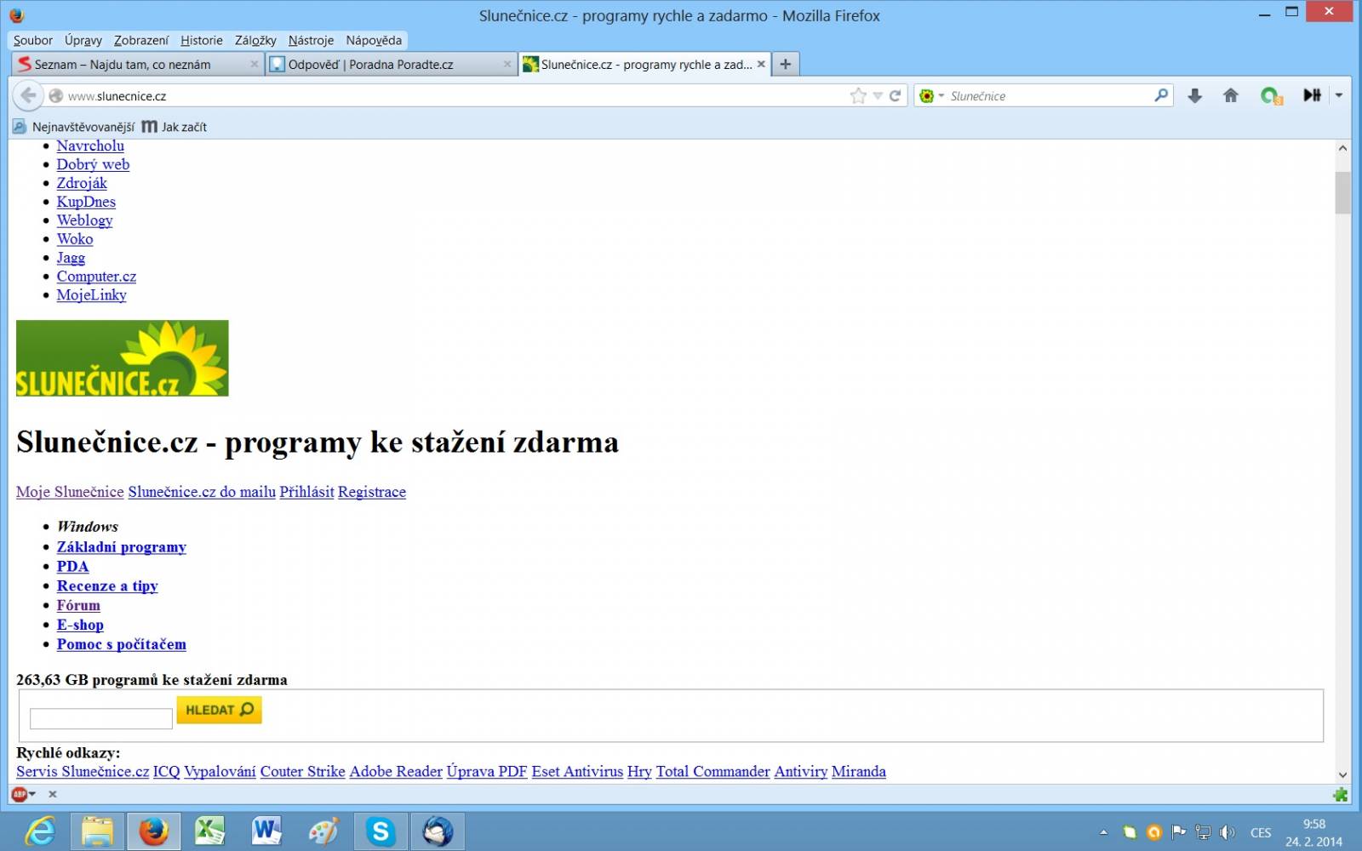Close the Slunečnice.cz tab
1362x851 pixels.
point(761,64)
